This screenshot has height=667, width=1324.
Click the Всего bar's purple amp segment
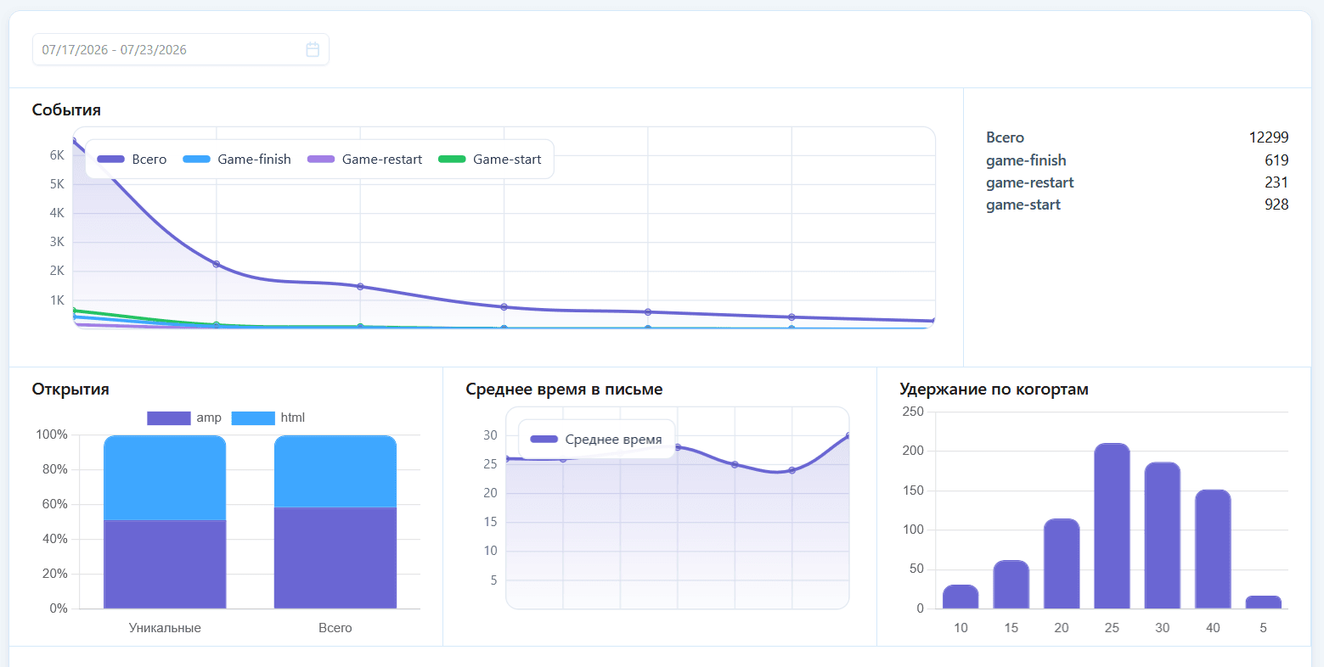pos(335,558)
